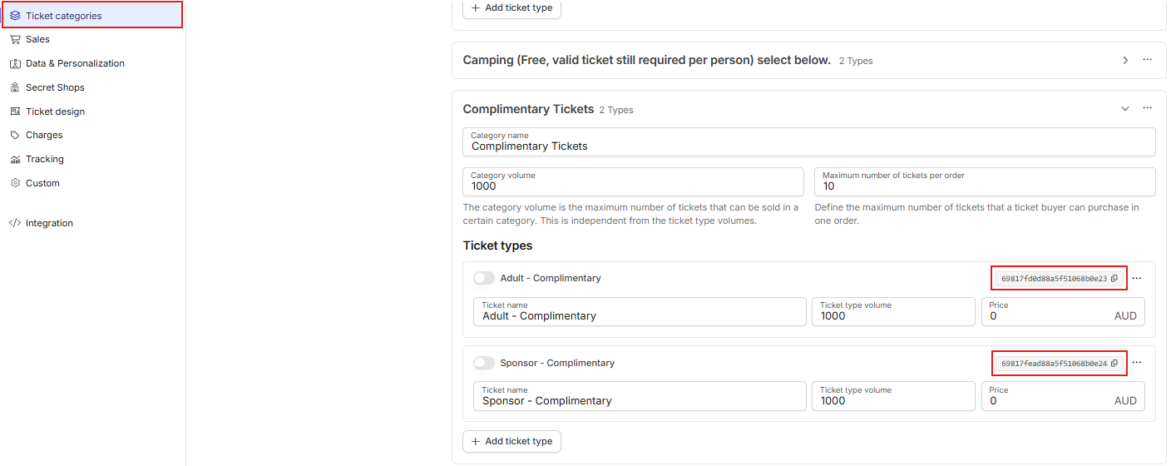Enable the Adult - Complimentary ticket toggle
This screenshot has width=1171, height=466.
[484, 278]
